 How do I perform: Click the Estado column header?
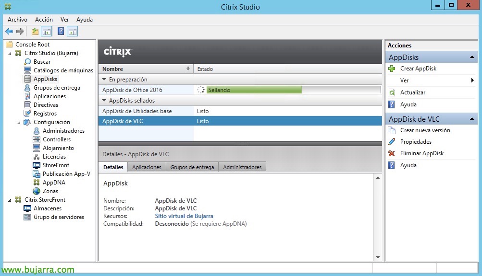[288, 69]
